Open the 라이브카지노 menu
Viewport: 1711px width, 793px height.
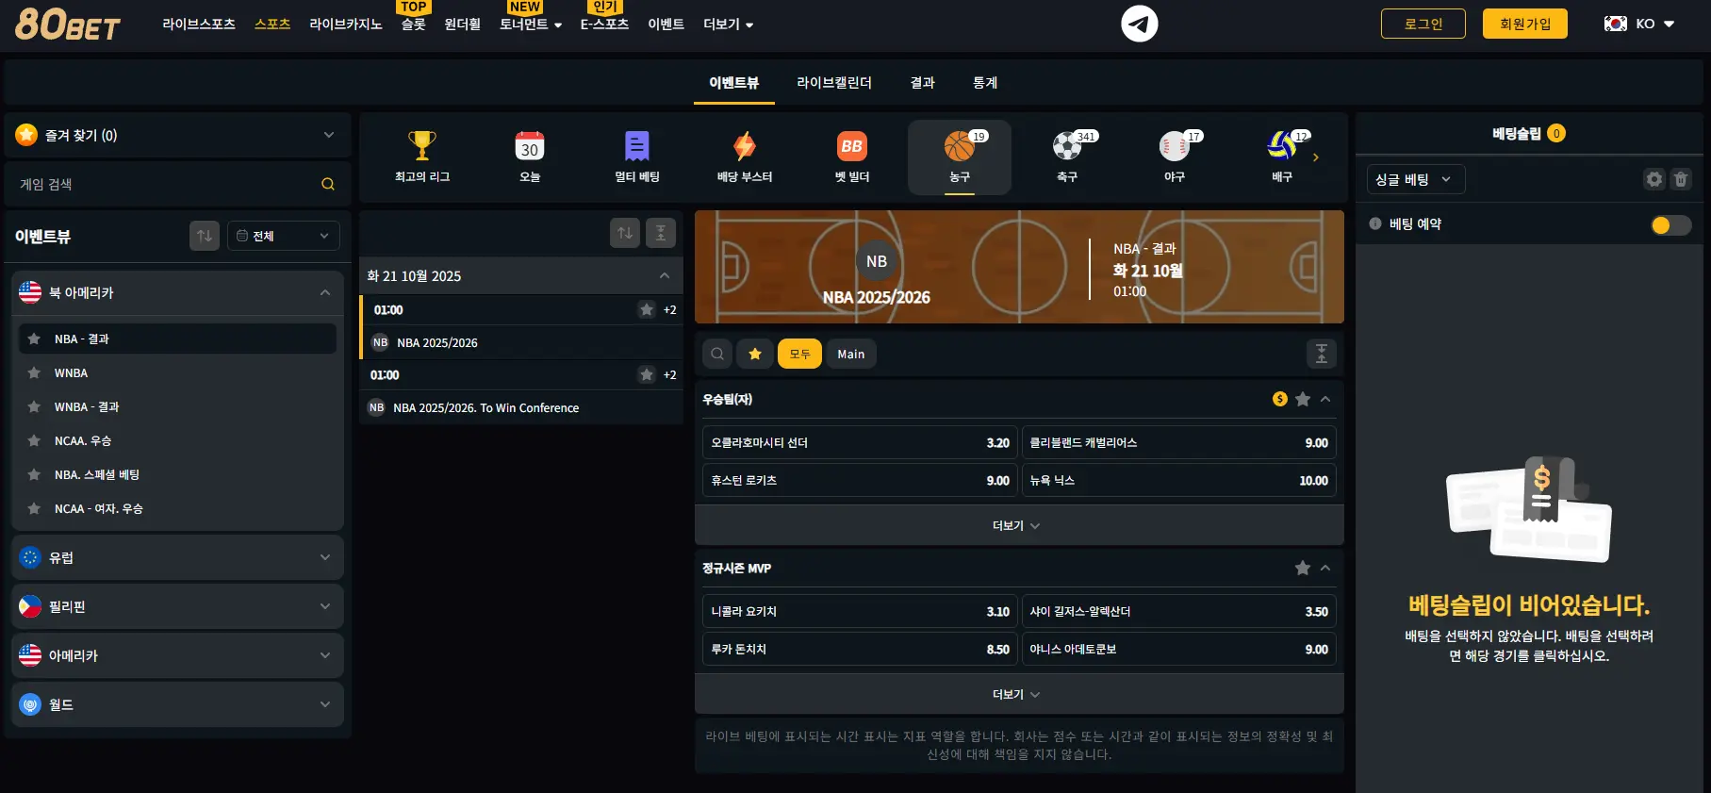point(346,25)
